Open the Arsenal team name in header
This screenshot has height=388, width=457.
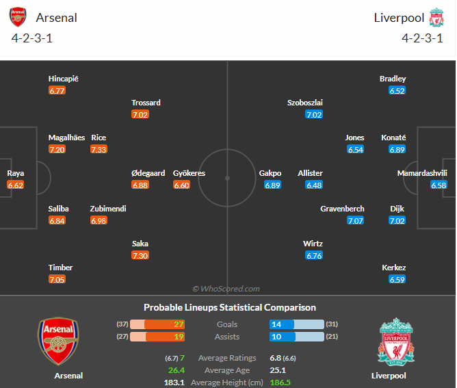(x=56, y=18)
